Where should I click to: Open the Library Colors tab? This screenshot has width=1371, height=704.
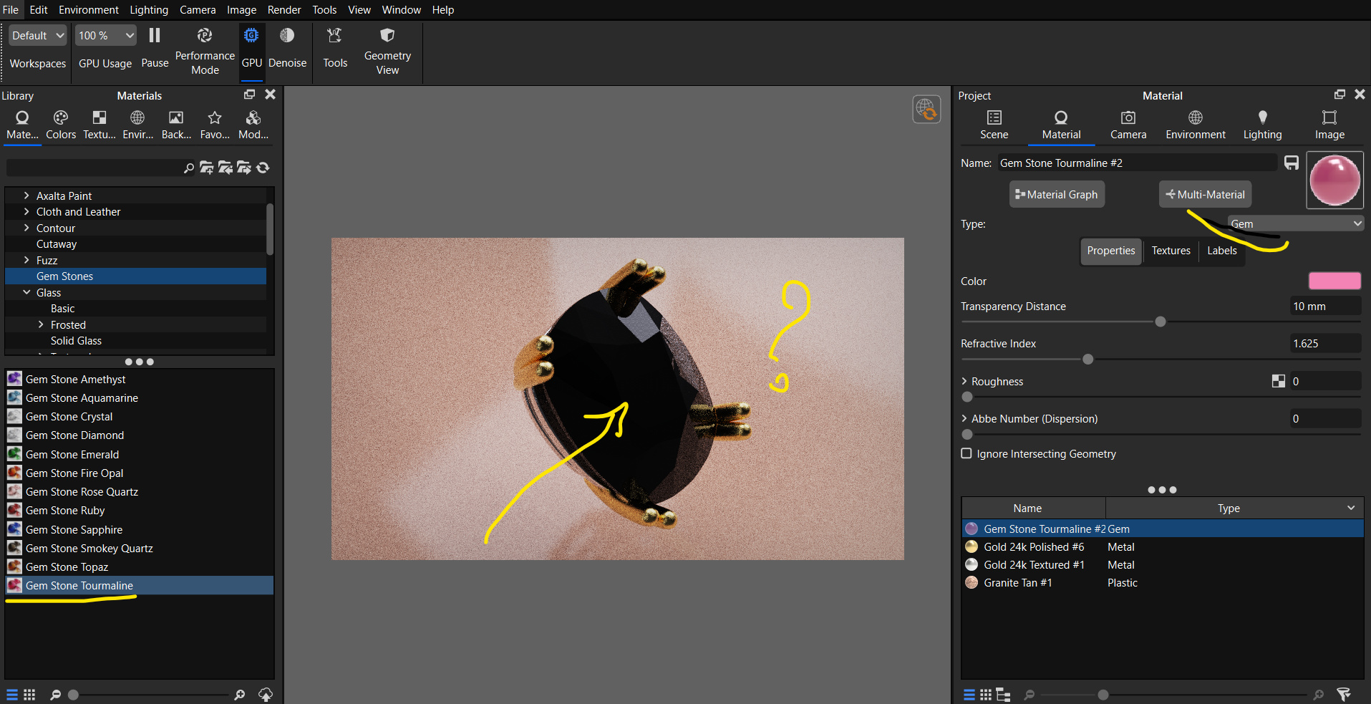tap(61, 125)
